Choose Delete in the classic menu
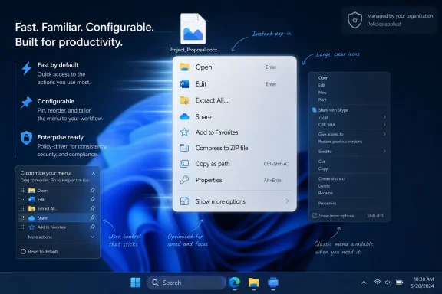This screenshot has width=442, height=294. tap(324, 186)
